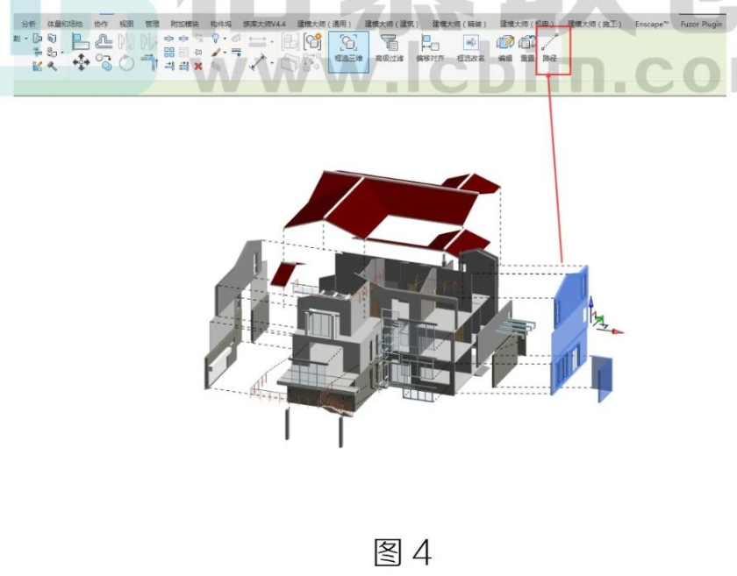Screen dimensions: 737x576
Task: Open the 建模大师(精装) ribbon tab
Action: (x=459, y=24)
